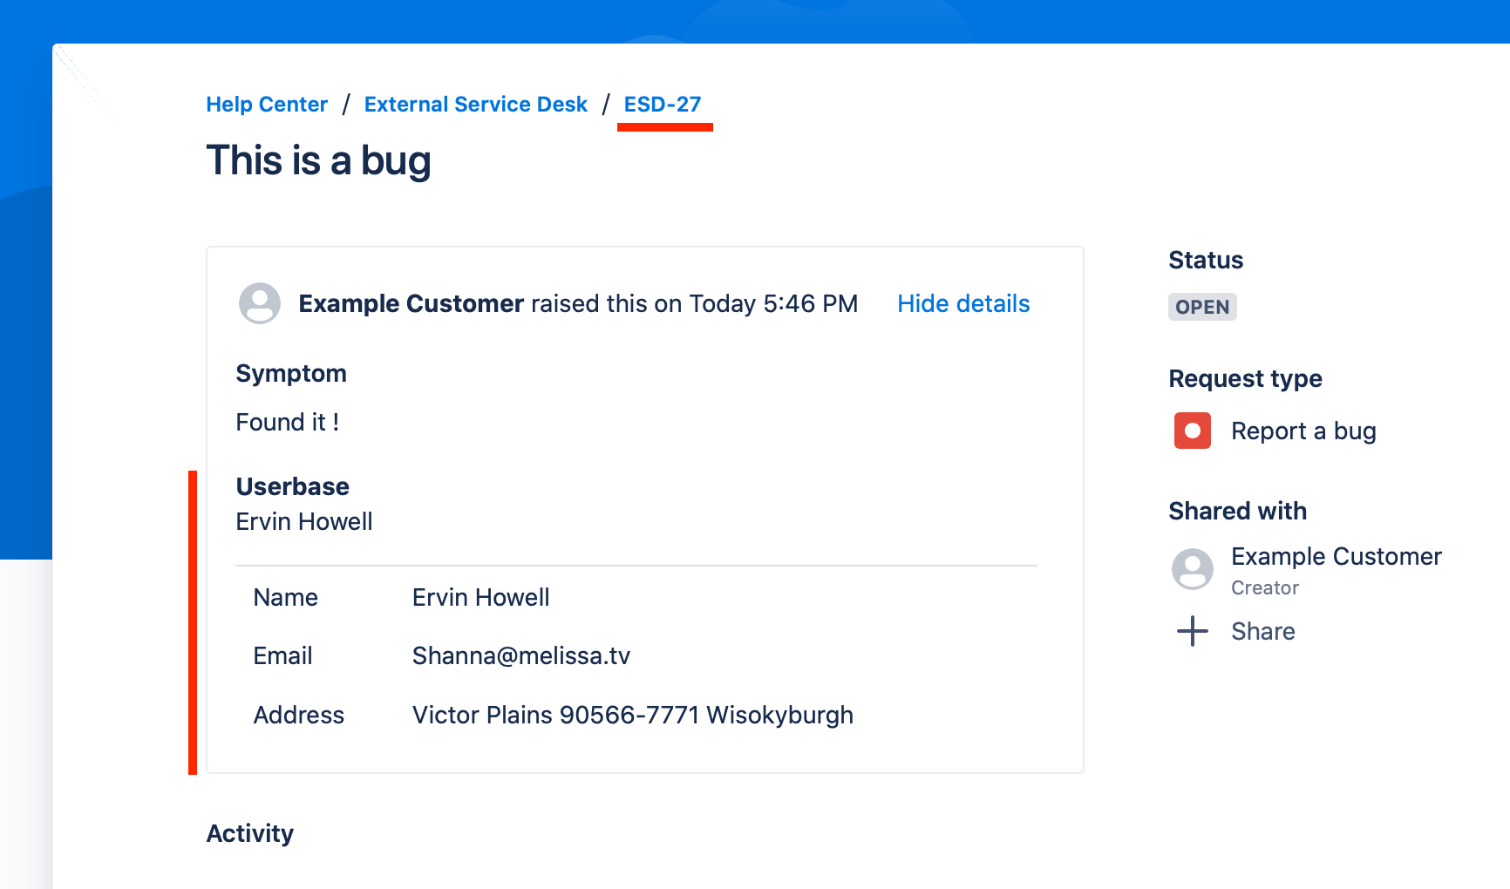The width and height of the screenshot is (1510, 889).
Task: Click the request title This is a bug
Action: click(318, 160)
